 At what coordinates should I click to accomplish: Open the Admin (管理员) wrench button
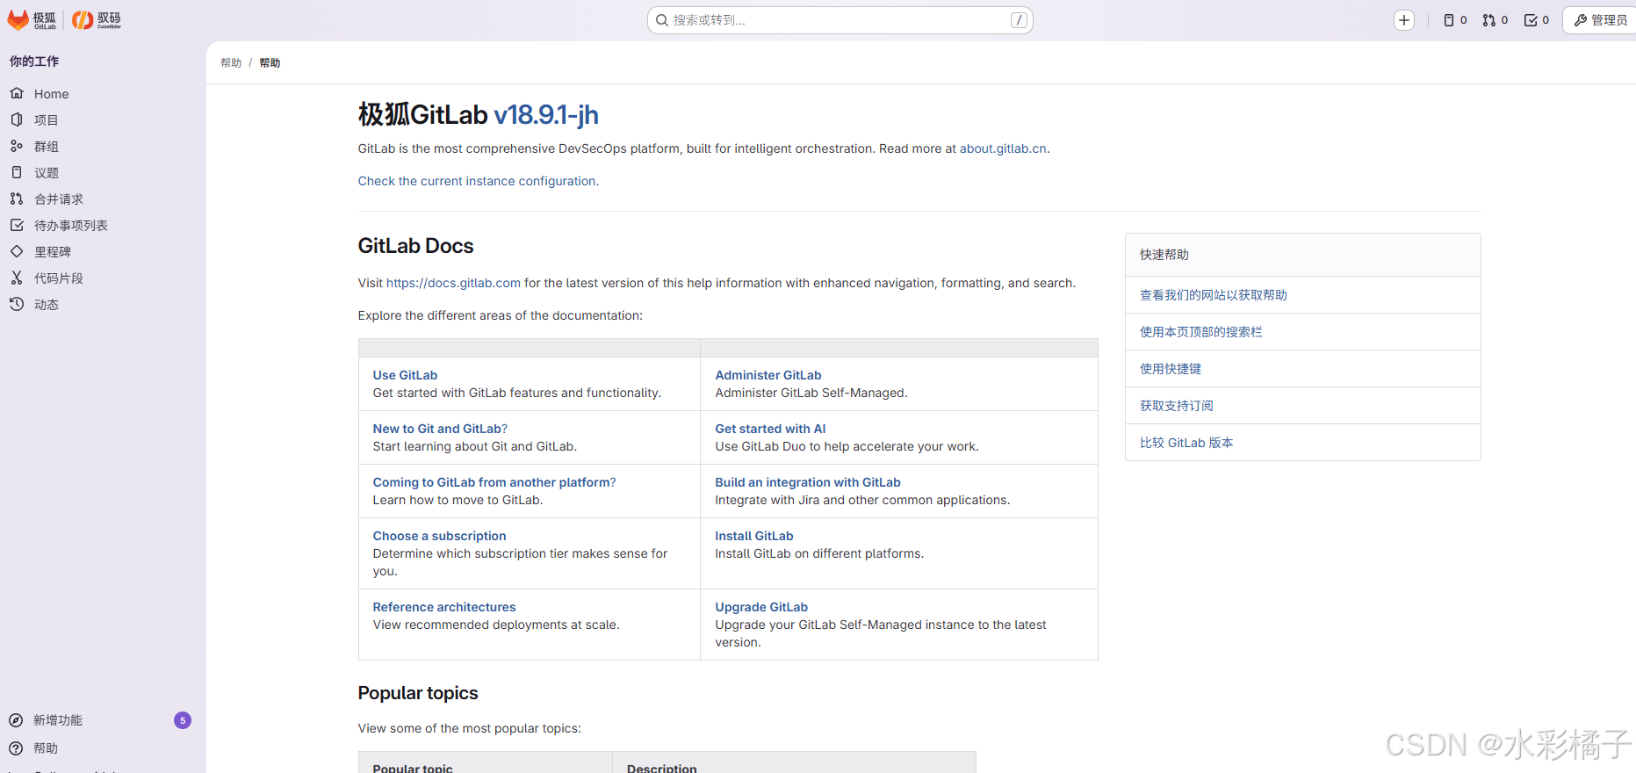coord(1600,20)
